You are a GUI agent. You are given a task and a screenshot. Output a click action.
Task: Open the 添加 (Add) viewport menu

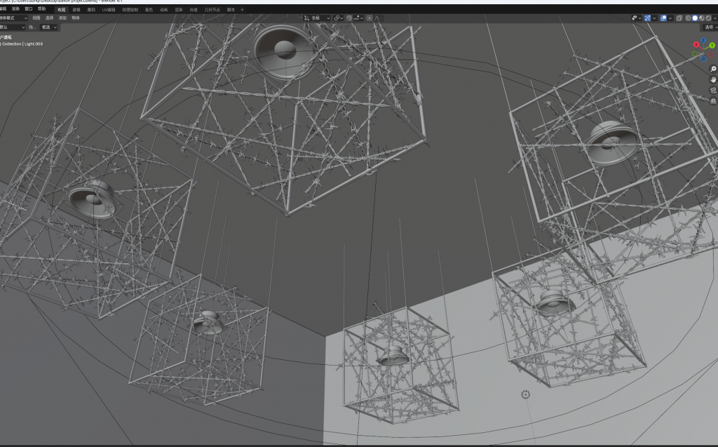(62, 18)
